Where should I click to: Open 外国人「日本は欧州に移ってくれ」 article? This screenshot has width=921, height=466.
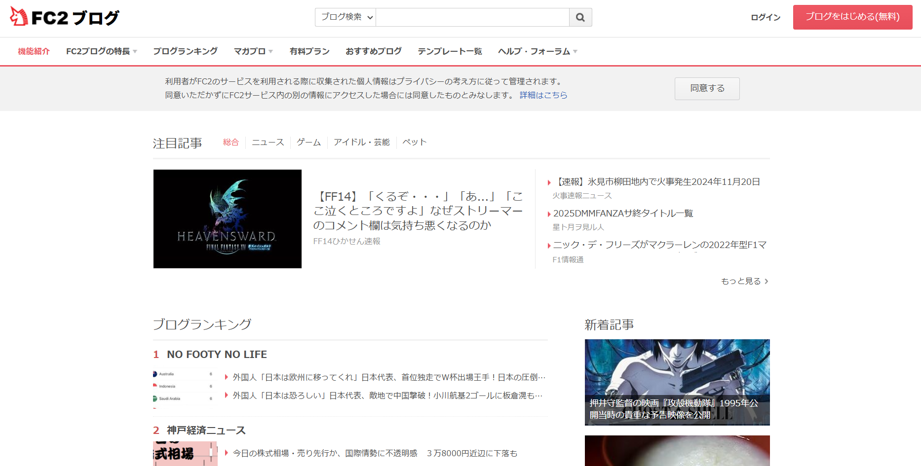(x=389, y=377)
